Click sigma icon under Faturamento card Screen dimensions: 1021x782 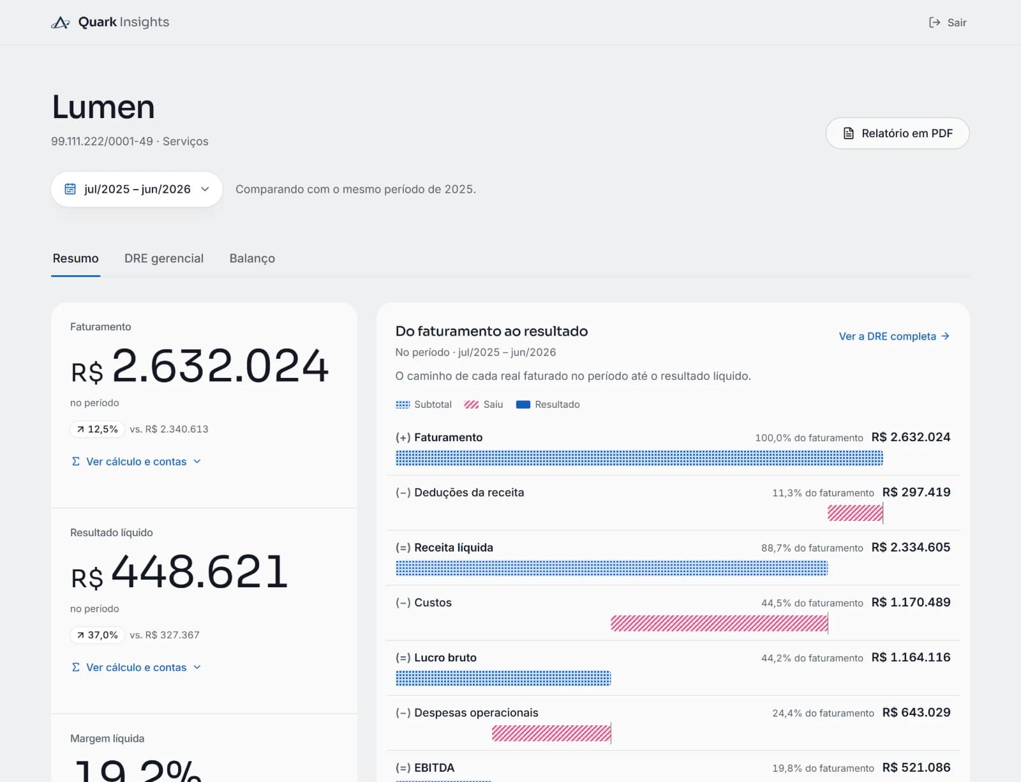click(76, 462)
